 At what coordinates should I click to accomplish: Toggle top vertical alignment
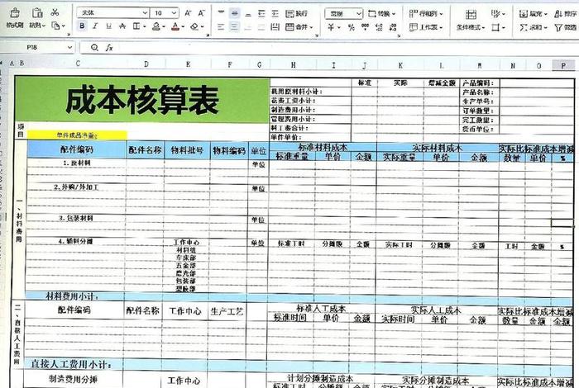click(x=221, y=13)
